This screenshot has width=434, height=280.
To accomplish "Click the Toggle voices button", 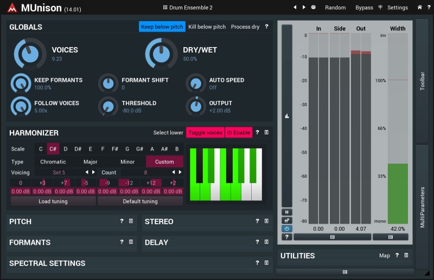I will [205, 132].
